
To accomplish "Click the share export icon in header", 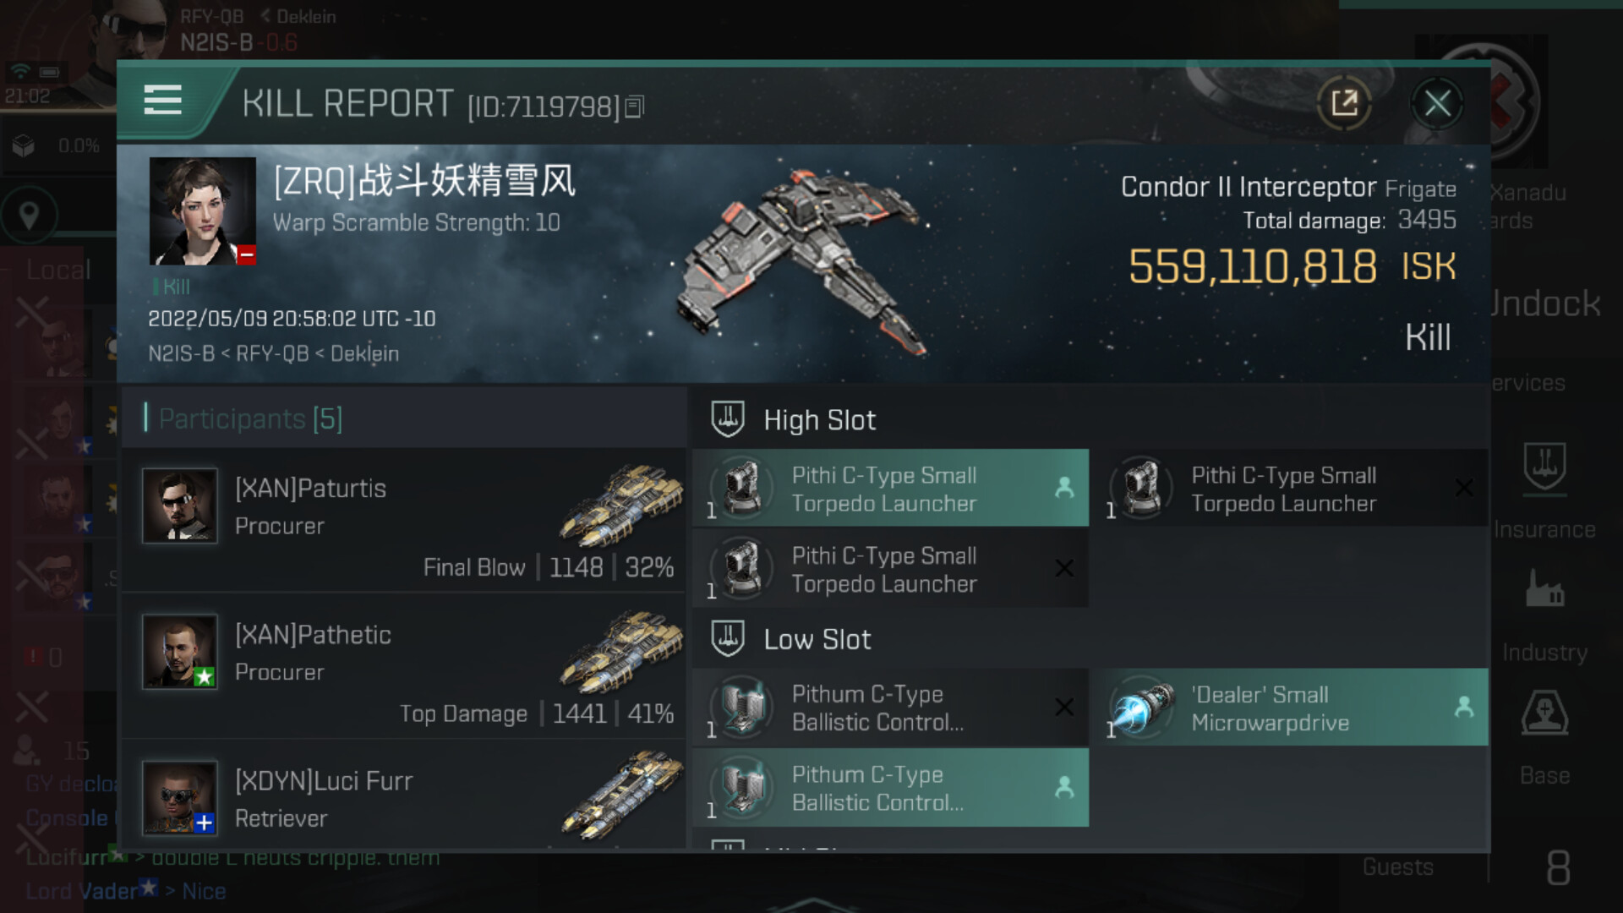I will pyautogui.click(x=1344, y=103).
